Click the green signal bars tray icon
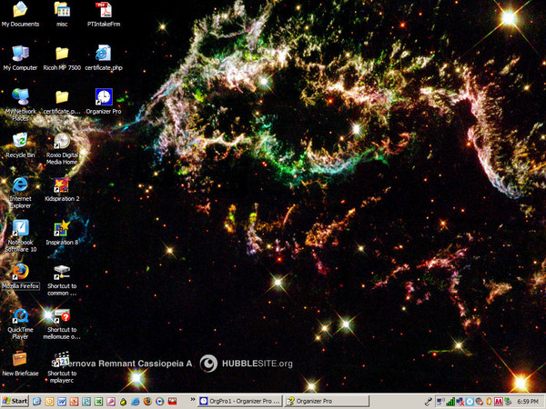 tap(450, 401)
